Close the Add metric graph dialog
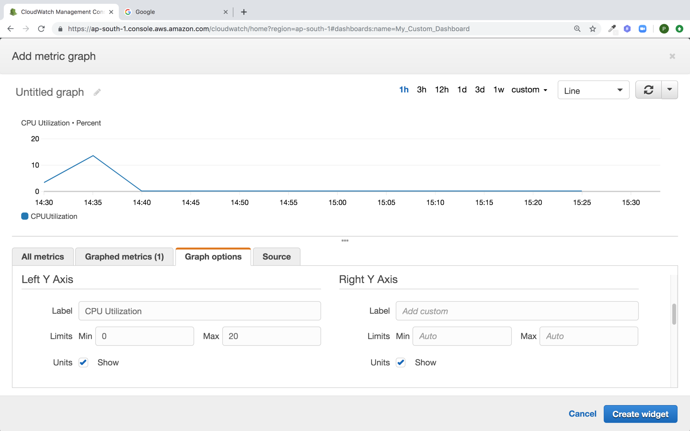This screenshot has height=431, width=690. 672,57
